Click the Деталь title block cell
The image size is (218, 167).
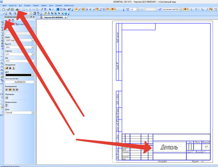click(169, 147)
